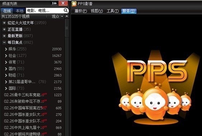This screenshot has height=136, width=202.
Task: Switch to the 在线 tab
Action: (x=7, y=11)
